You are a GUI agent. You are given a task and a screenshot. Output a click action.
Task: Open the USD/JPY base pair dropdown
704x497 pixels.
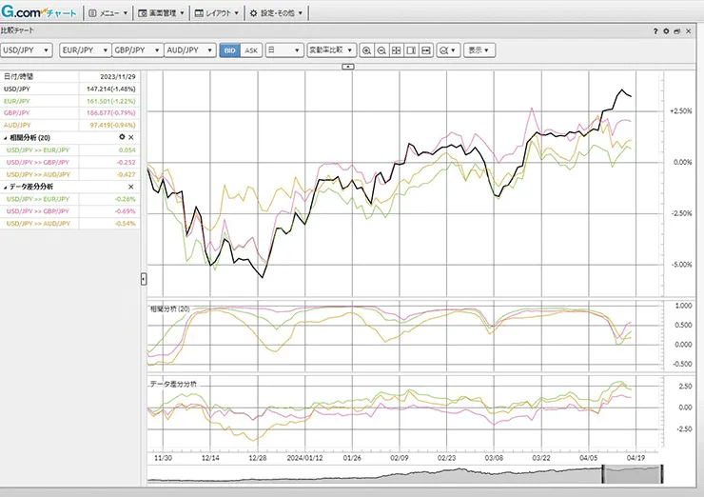tap(27, 50)
